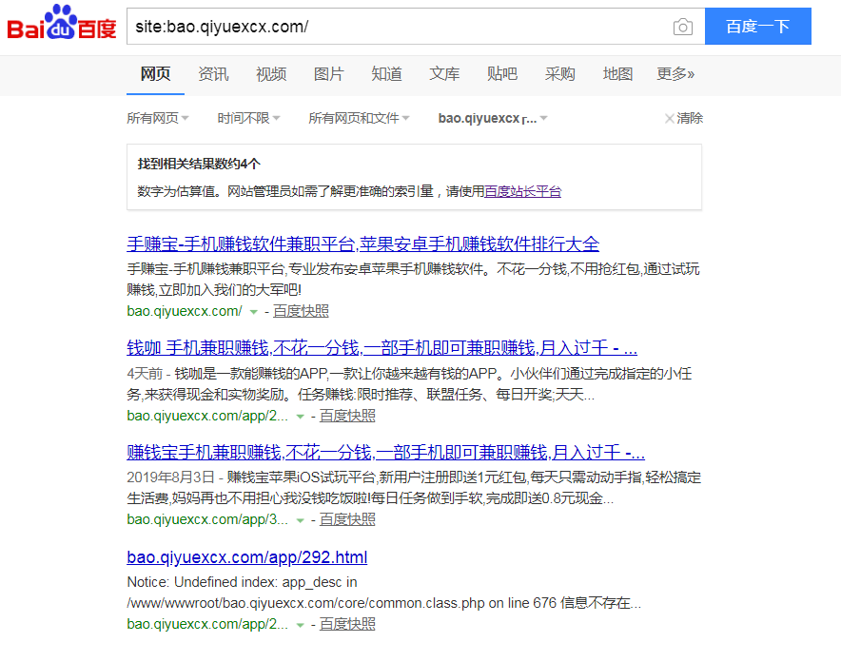Expand arrow beside the 292.html result URL
Image resolution: width=841 pixels, height=662 pixels.
tap(301, 625)
